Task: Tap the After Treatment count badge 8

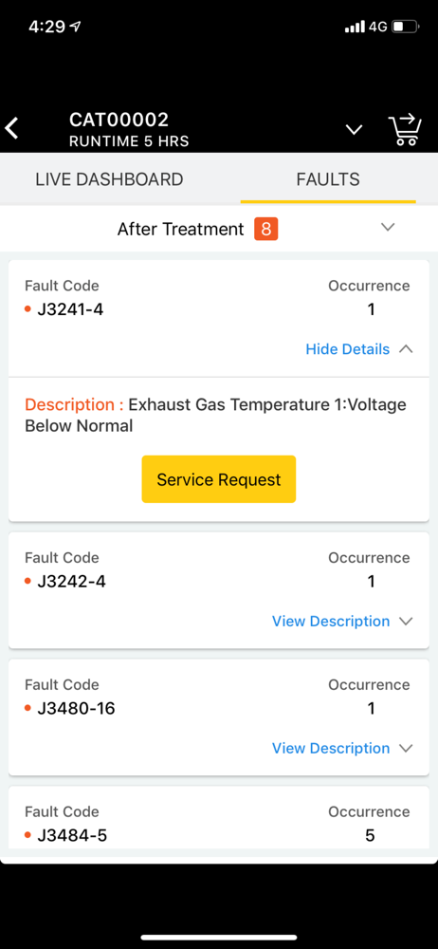Action: coord(266,230)
